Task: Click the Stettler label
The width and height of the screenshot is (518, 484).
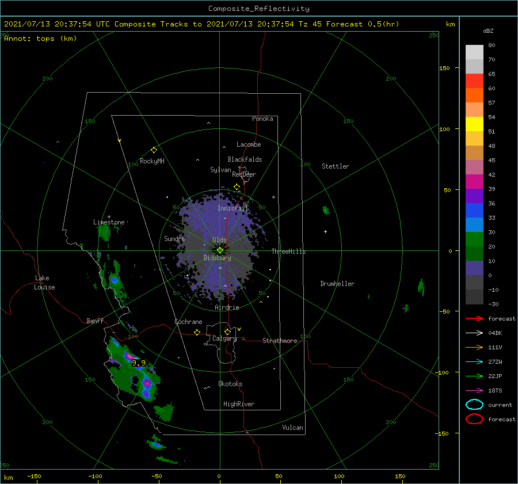Action: point(336,166)
